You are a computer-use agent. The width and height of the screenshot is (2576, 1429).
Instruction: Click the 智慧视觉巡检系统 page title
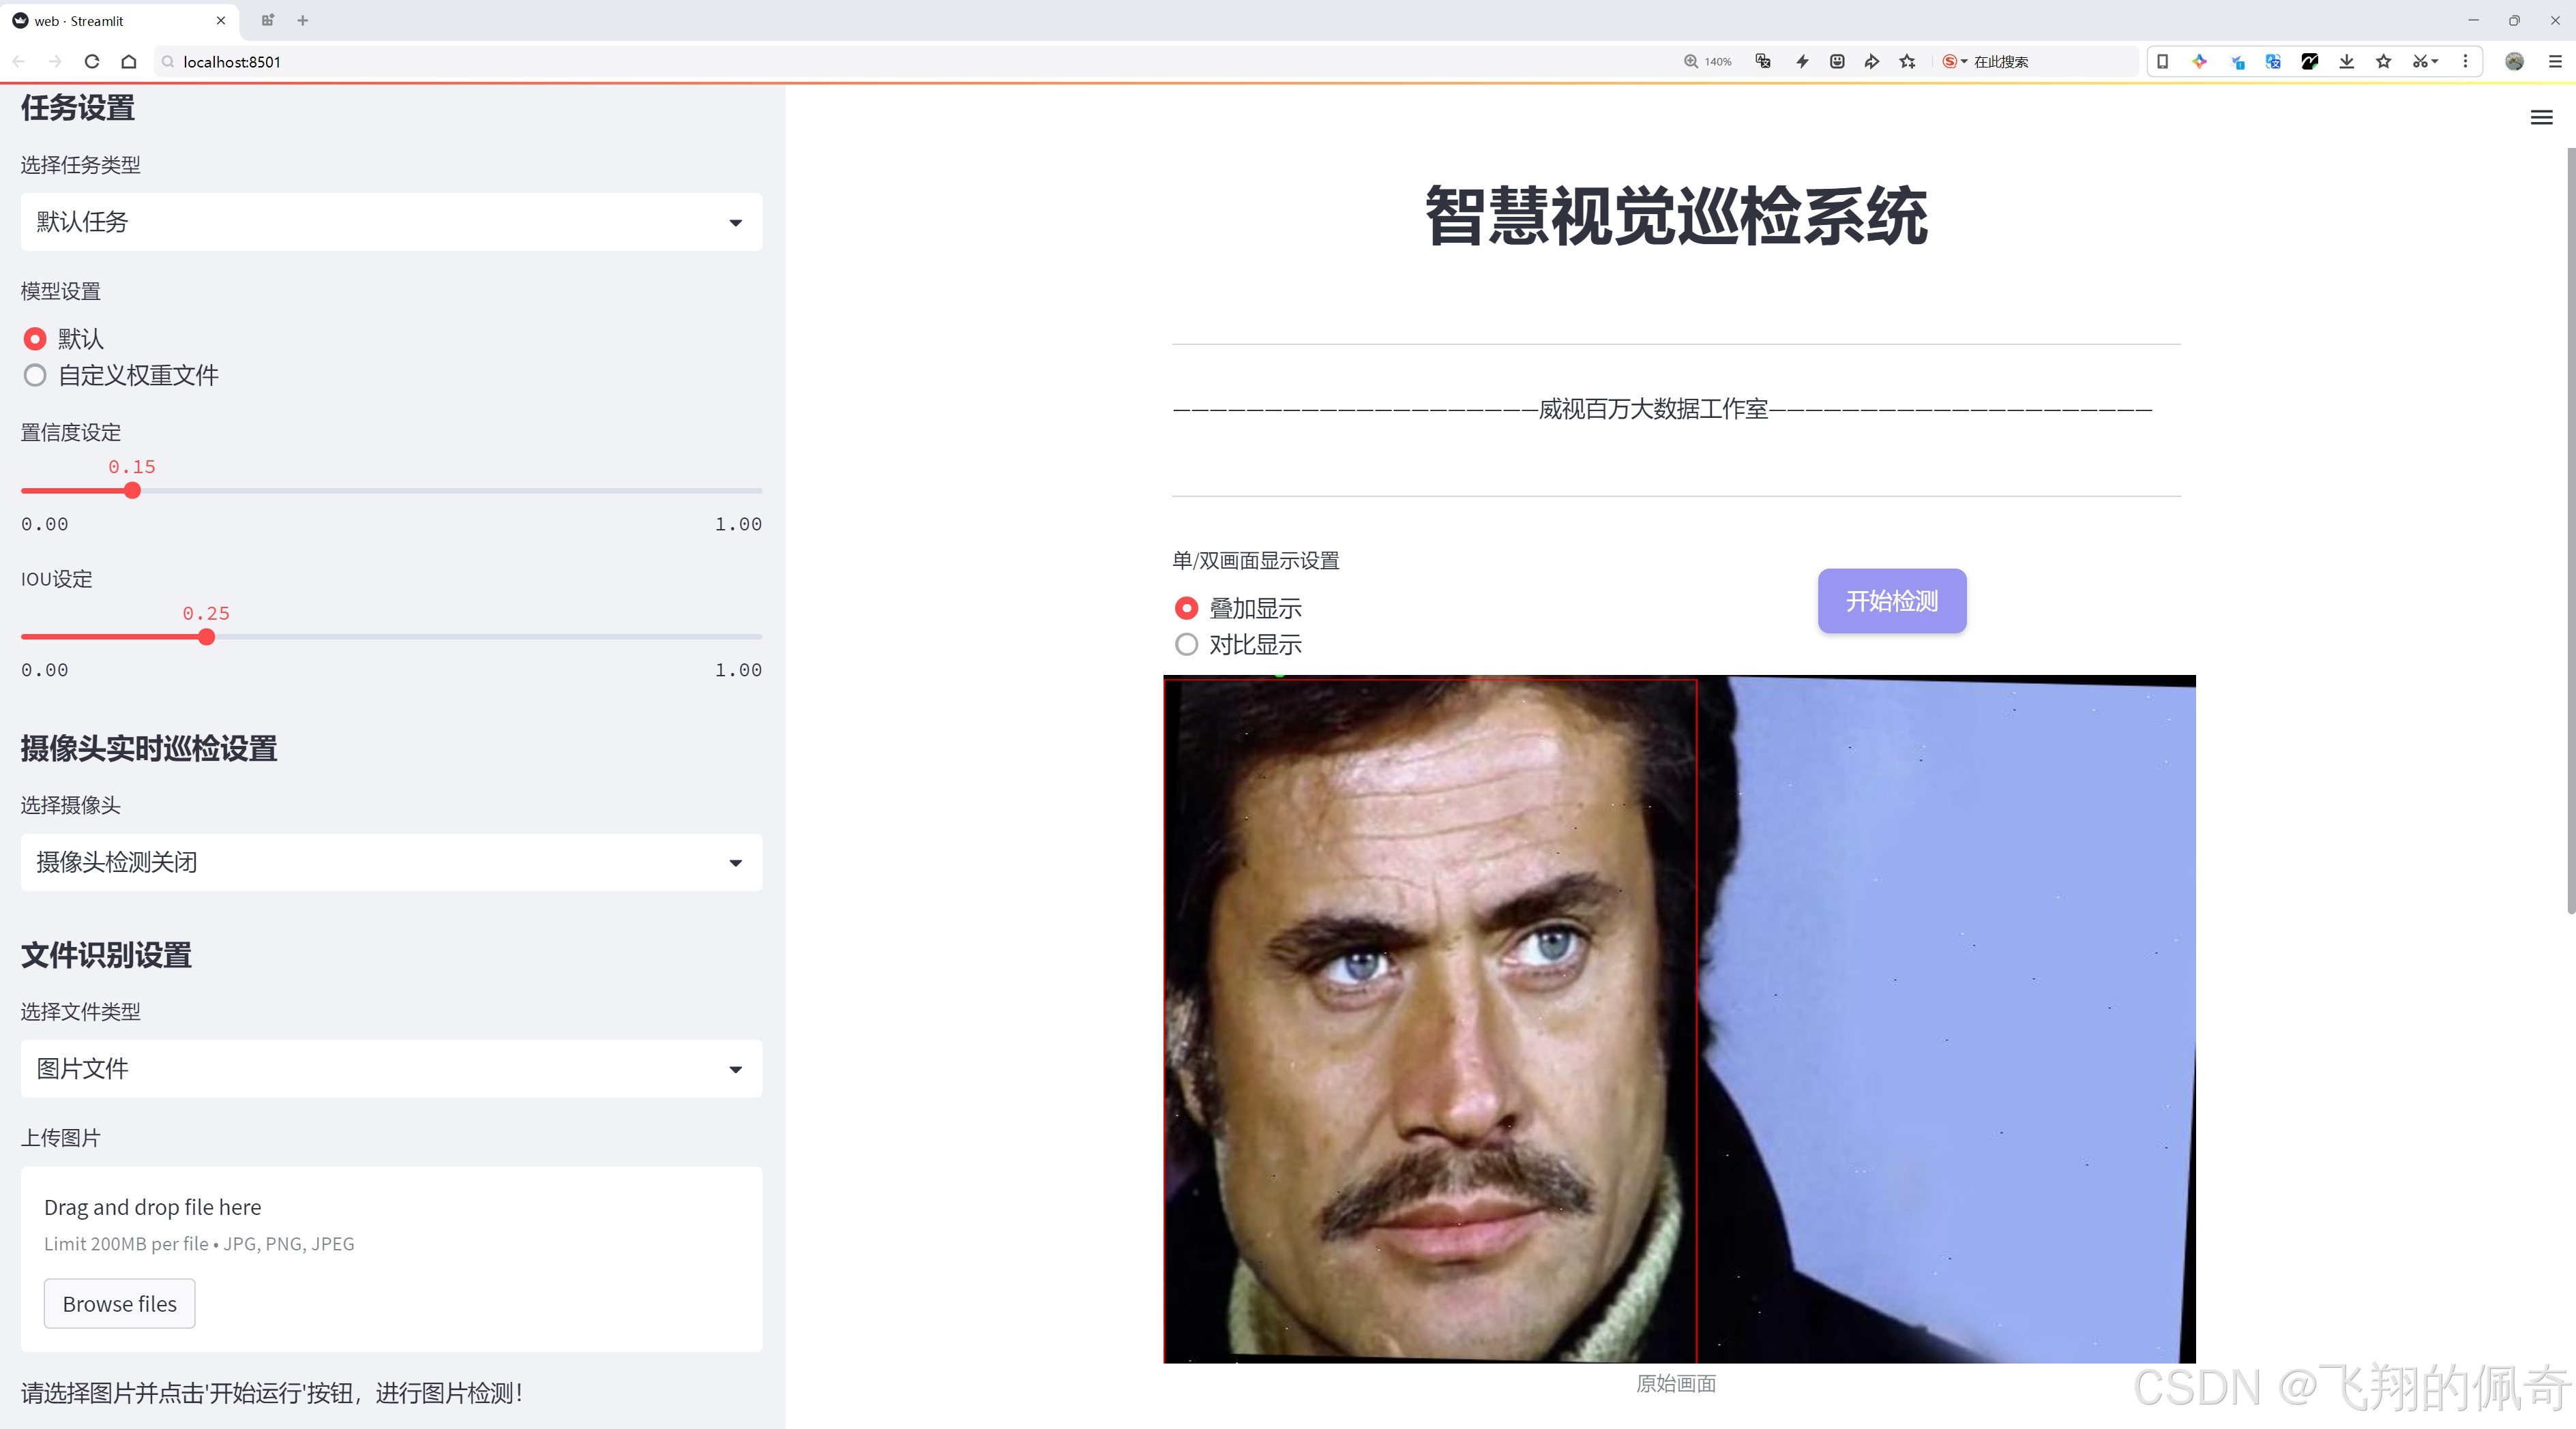click(x=1676, y=216)
